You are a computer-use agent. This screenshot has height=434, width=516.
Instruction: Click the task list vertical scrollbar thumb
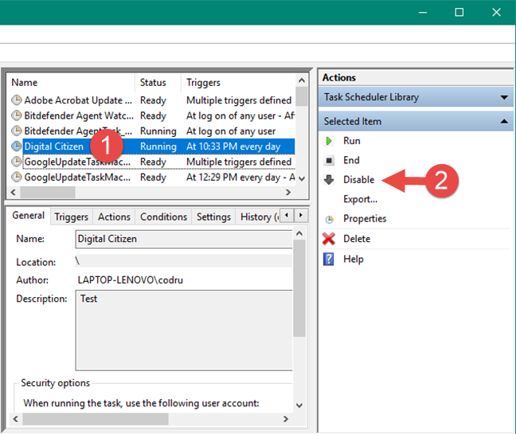(x=301, y=96)
